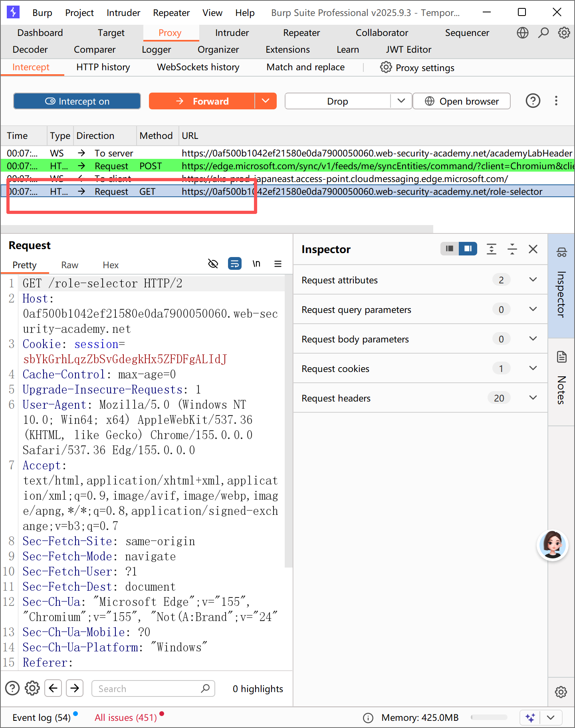Close the Inspector panel
575x728 pixels.
533,249
